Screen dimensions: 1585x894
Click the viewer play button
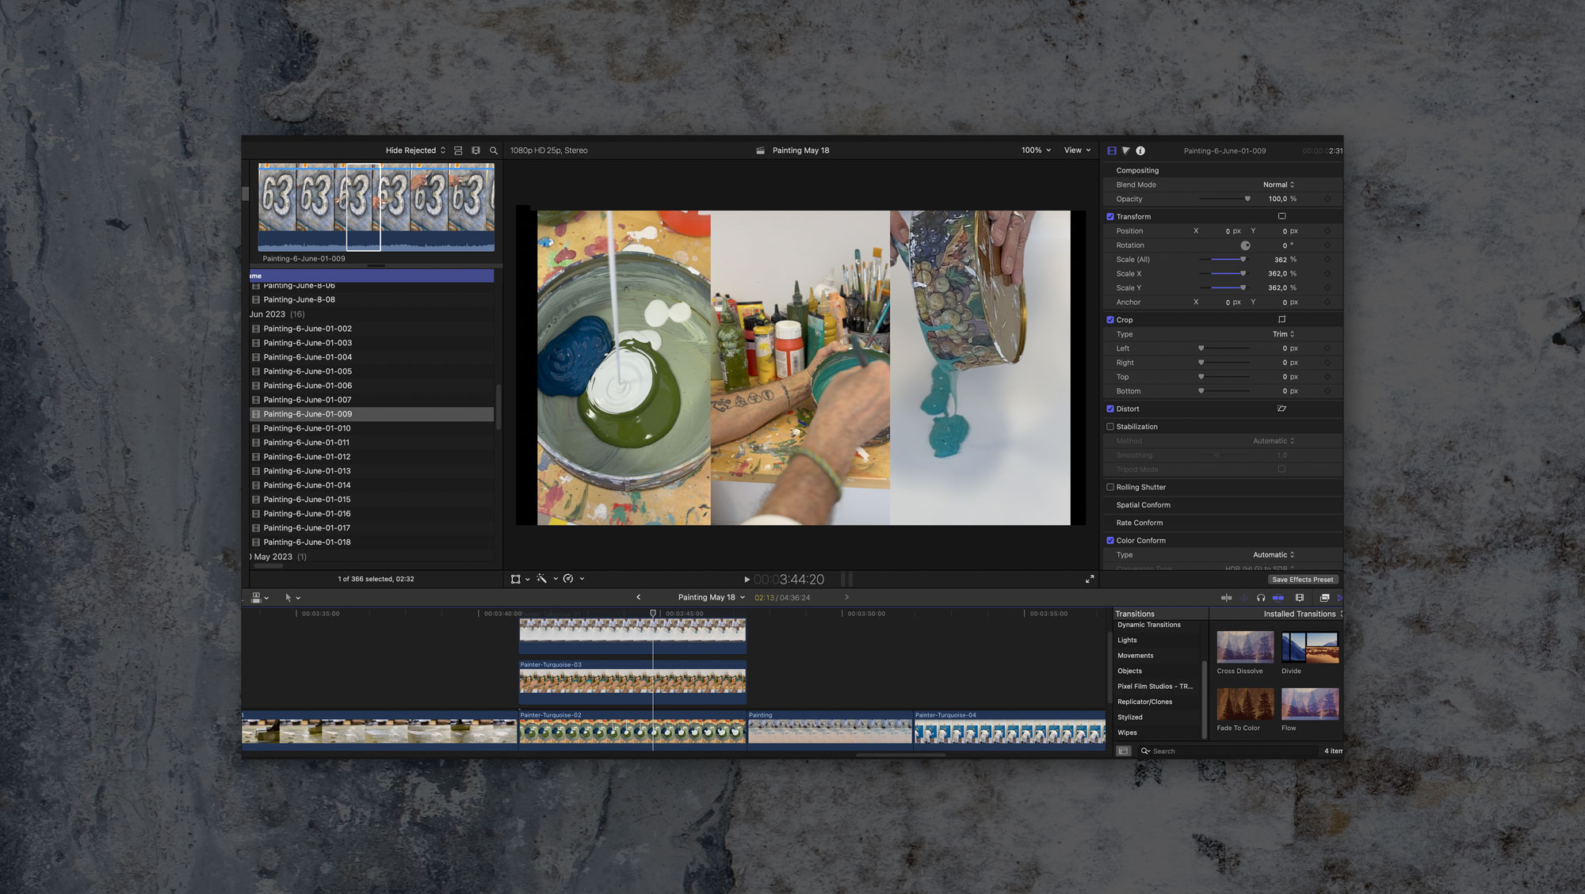[x=747, y=580]
